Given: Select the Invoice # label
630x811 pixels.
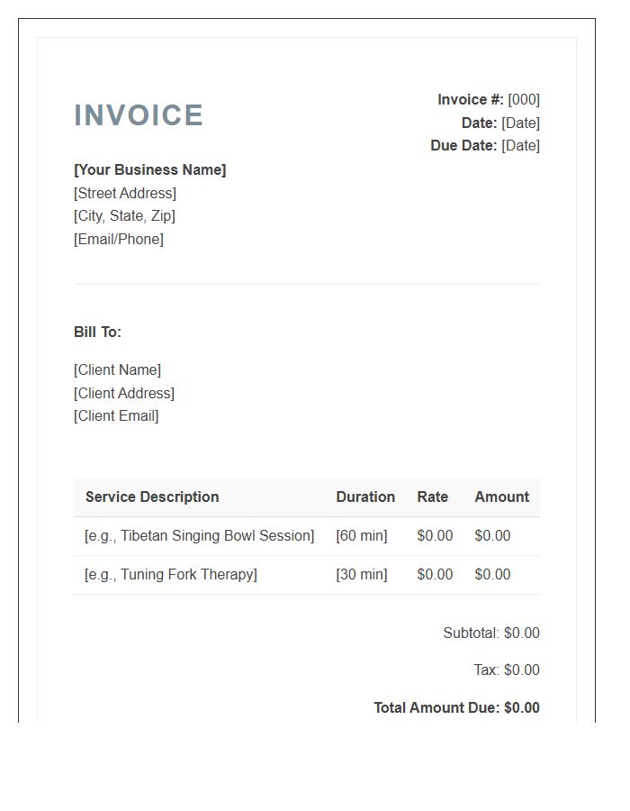Looking at the screenshot, I should click(471, 99).
